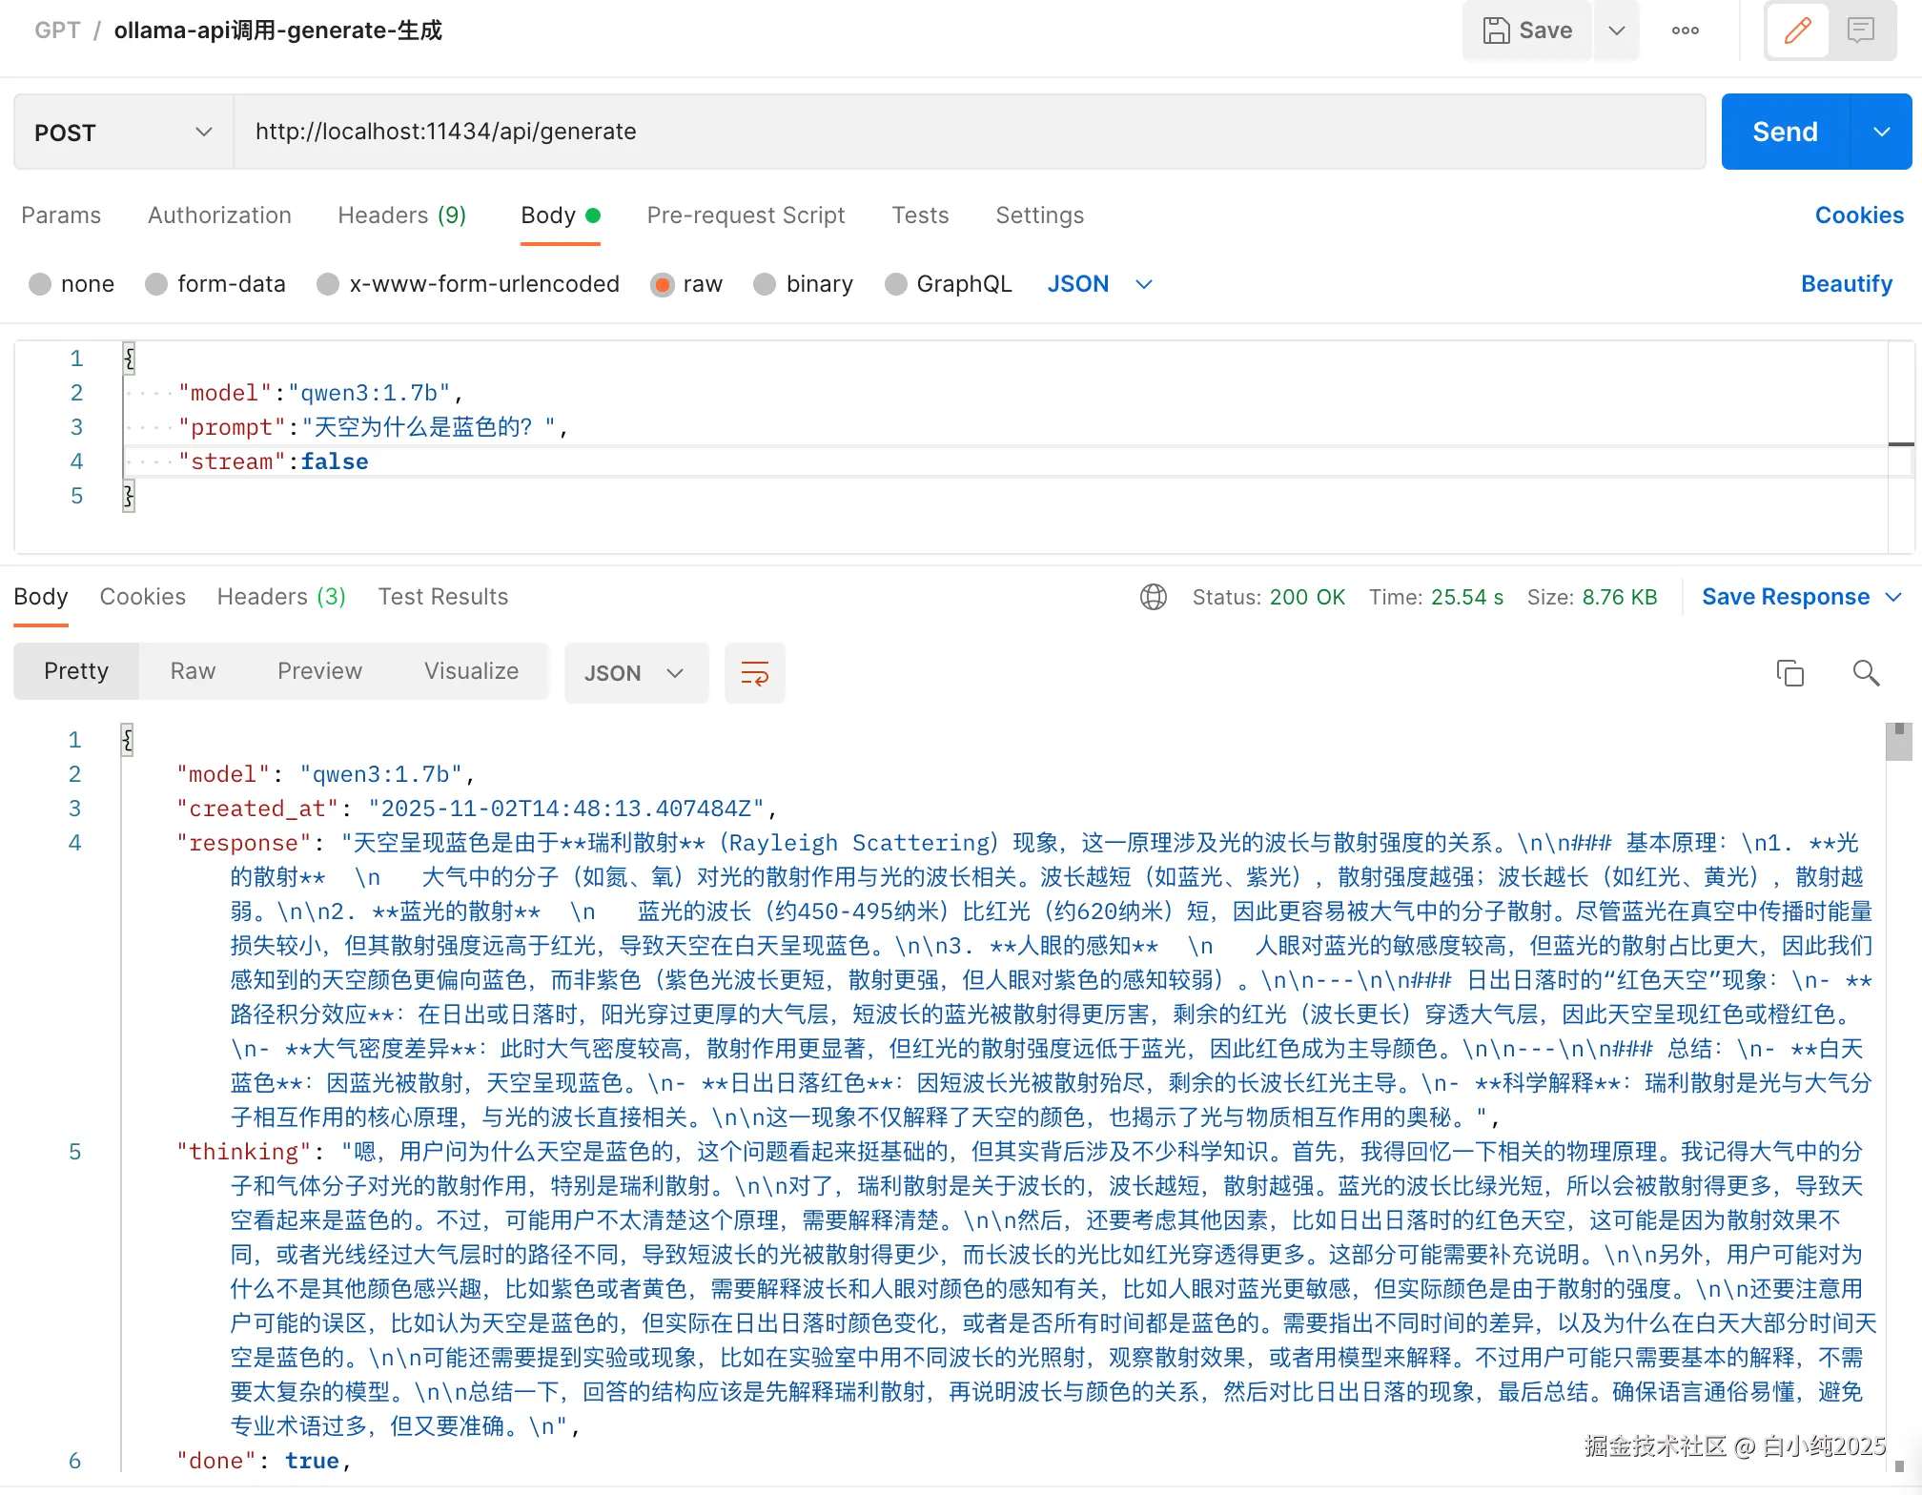Click the Beautify link

coord(1846,284)
